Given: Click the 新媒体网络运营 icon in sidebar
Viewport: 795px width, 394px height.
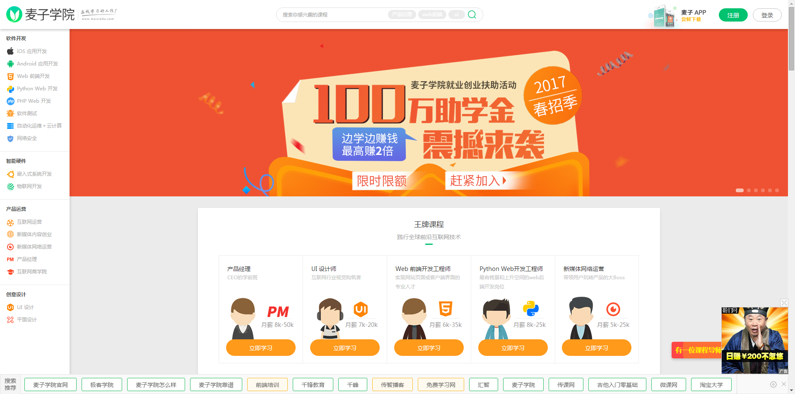Looking at the screenshot, I should click(x=10, y=247).
